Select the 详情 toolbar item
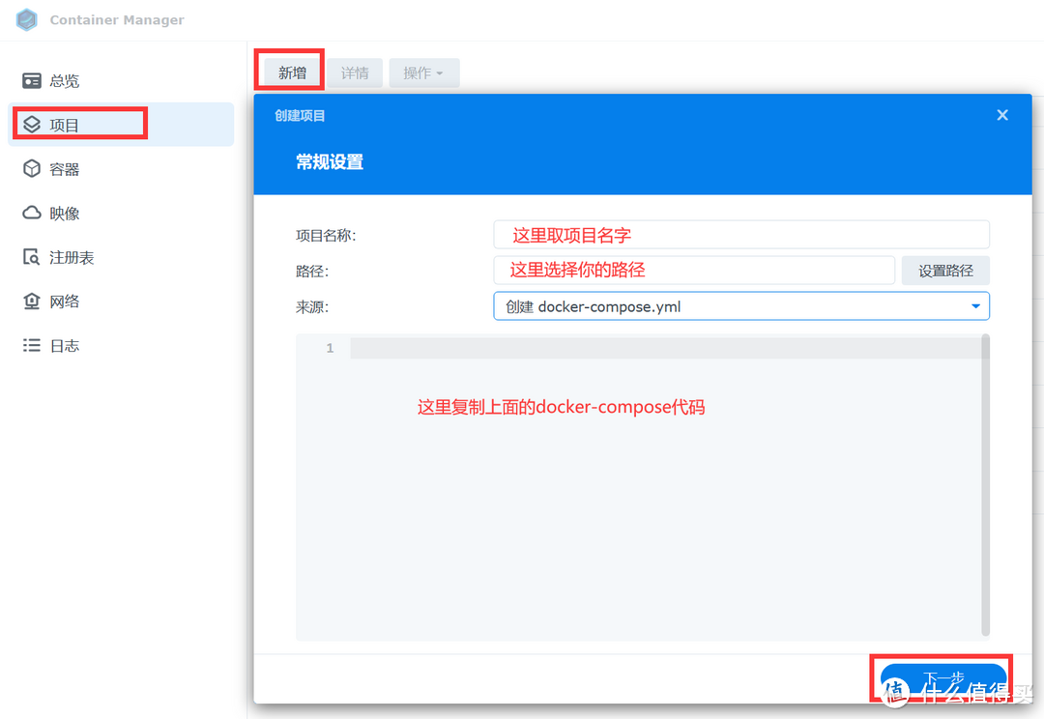The width and height of the screenshot is (1044, 719). [x=354, y=72]
